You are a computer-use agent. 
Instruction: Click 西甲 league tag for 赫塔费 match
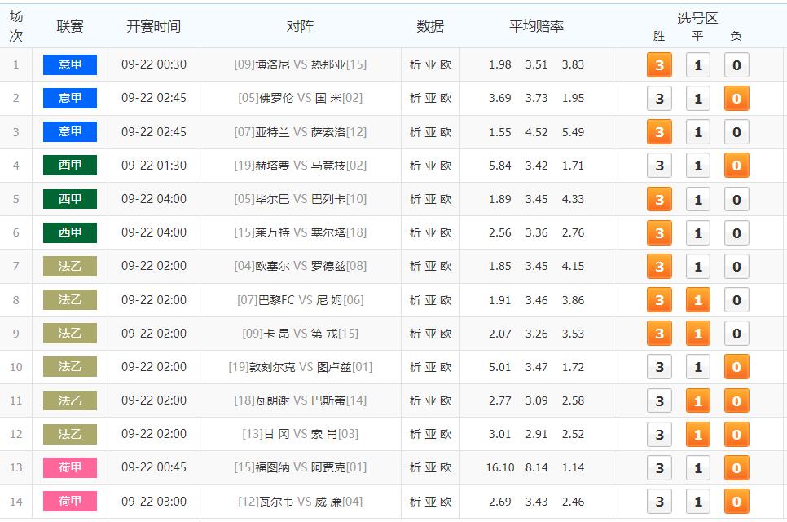70,165
